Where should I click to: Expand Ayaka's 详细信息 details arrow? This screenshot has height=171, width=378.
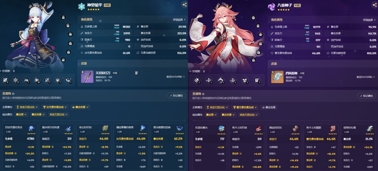point(179,19)
